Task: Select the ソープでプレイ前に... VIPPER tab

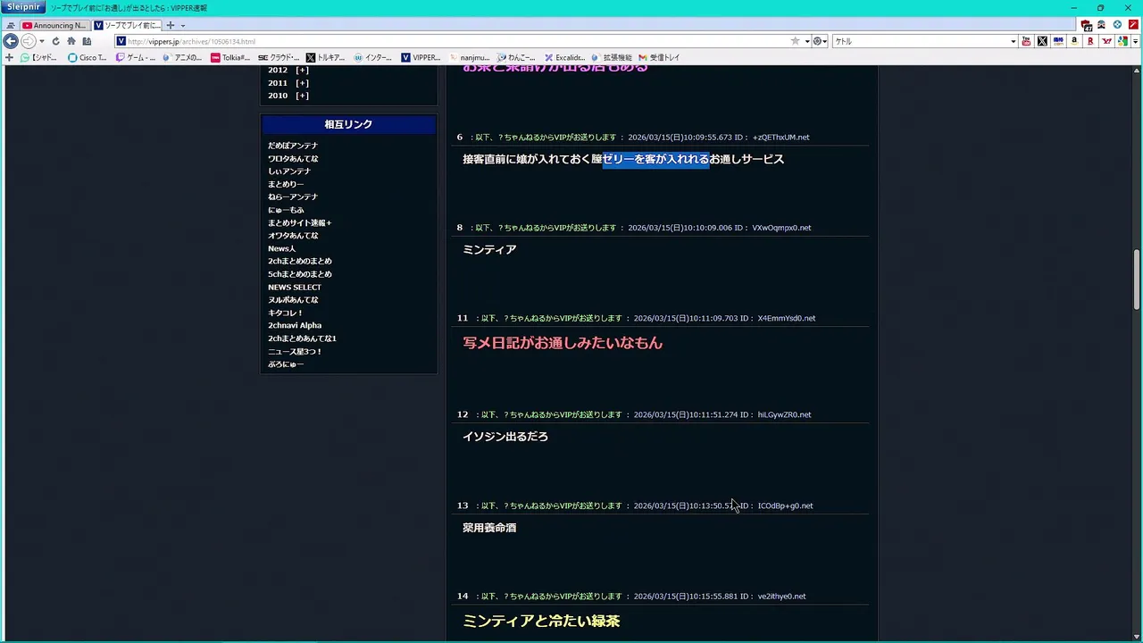Action: 126,25
